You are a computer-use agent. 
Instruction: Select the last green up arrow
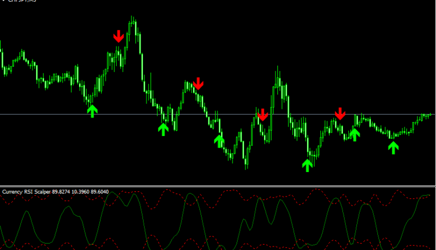click(394, 147)
